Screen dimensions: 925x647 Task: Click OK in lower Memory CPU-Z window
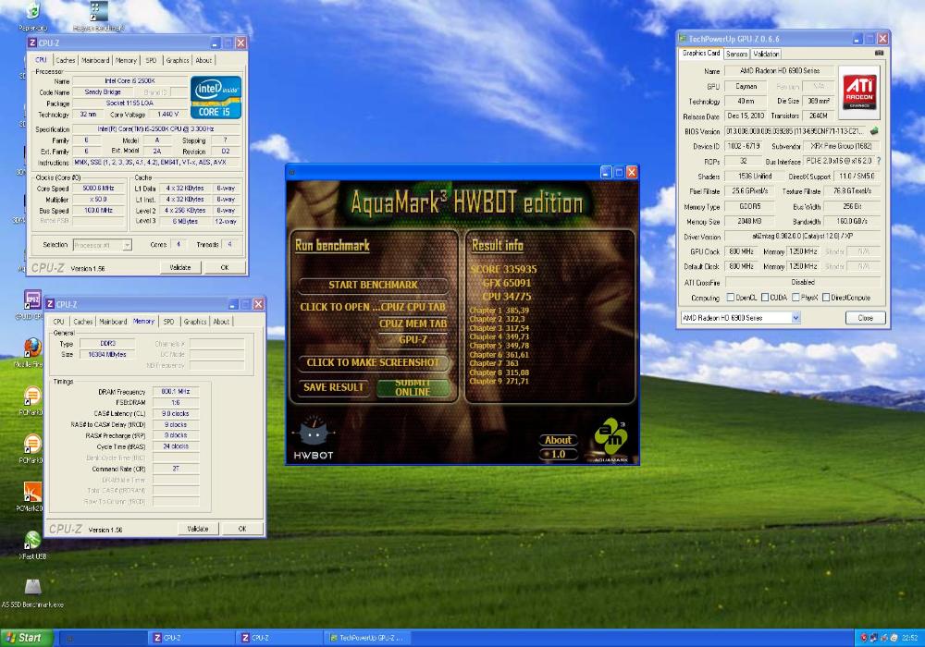pos(242,529)
